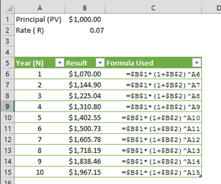221x184 pixels.
Task: Select formula cell ending in ^A10
Action: click(153, 118)
